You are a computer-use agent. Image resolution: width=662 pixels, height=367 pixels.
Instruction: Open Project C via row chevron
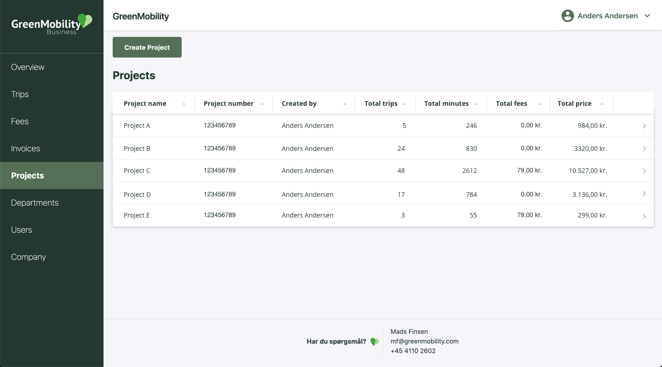pos(644,171)
